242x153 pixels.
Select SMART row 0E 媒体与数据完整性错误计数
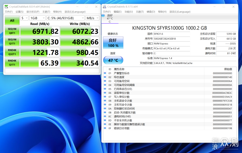pos(168,124)
